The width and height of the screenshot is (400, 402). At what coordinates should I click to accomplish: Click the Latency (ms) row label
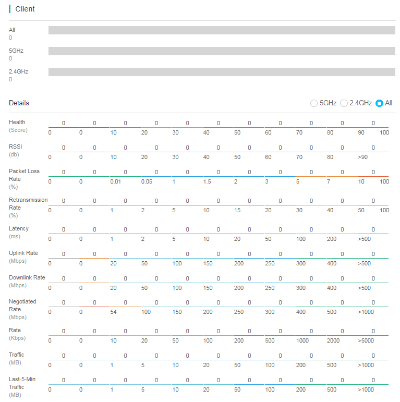tap(19, 233)
